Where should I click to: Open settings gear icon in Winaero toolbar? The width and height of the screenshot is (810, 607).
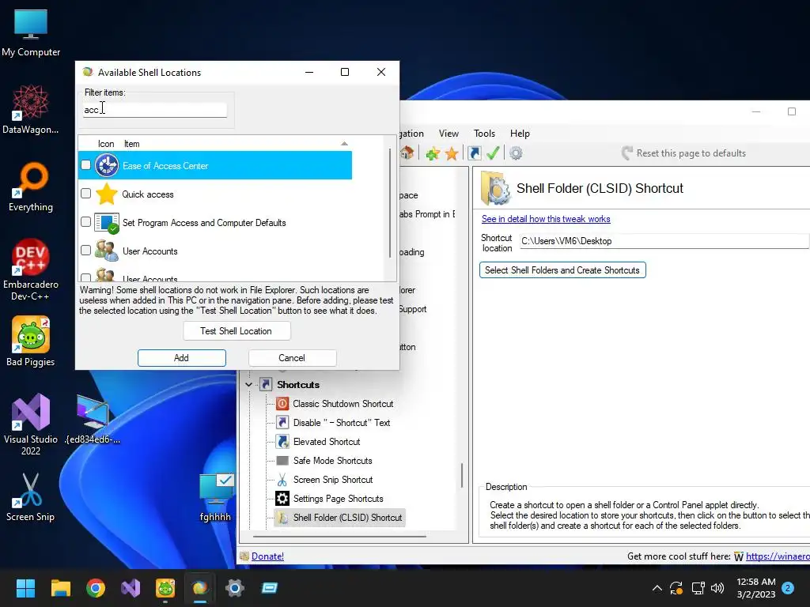(516, 153)
